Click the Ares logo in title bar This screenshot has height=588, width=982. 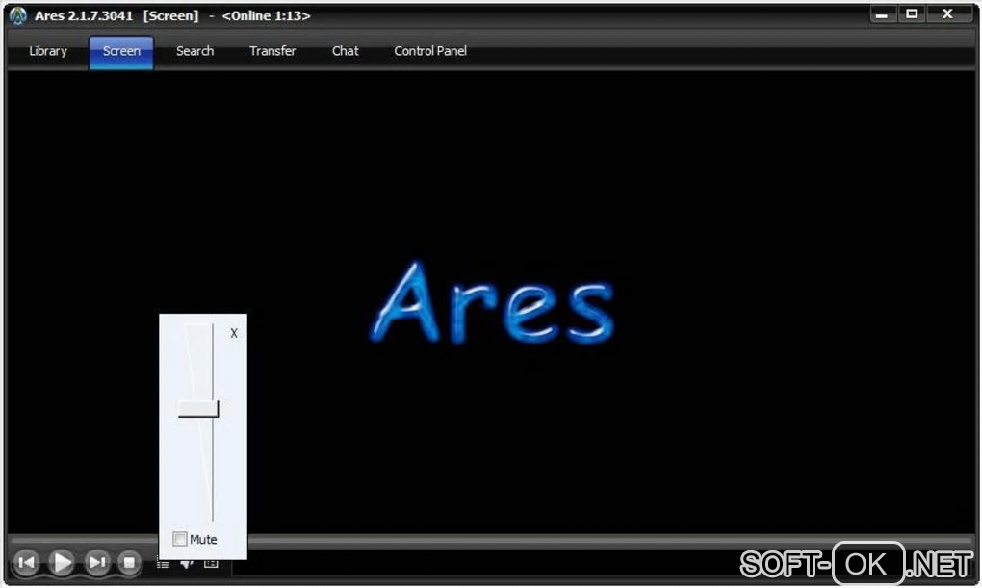click(18, 15)
